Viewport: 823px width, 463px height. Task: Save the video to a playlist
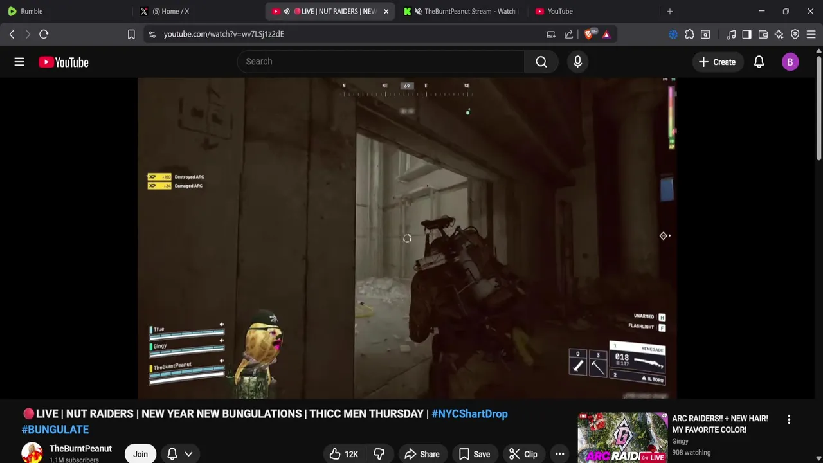[x=475, y=454]
